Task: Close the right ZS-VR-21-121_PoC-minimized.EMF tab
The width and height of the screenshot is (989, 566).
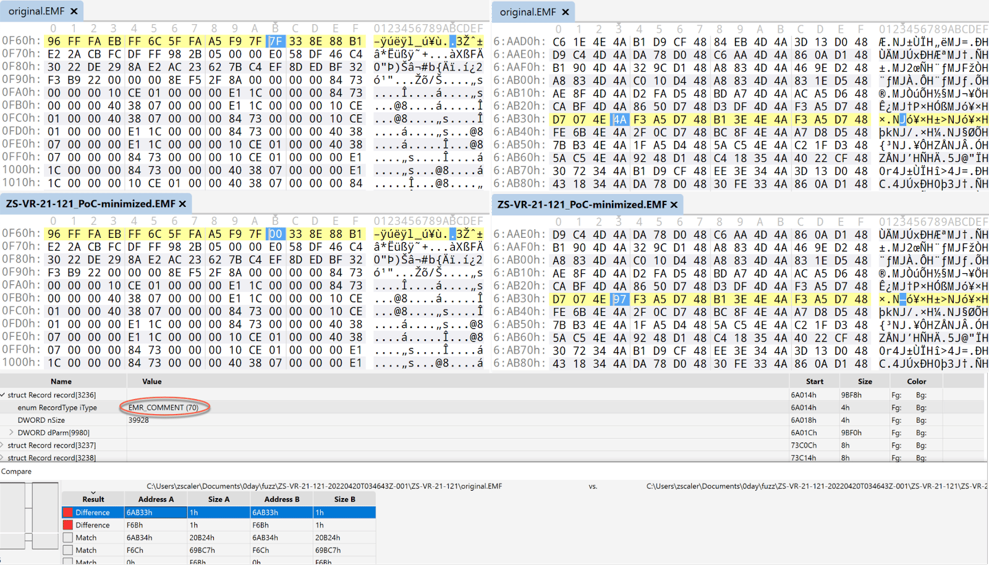Action: (674, 205)
